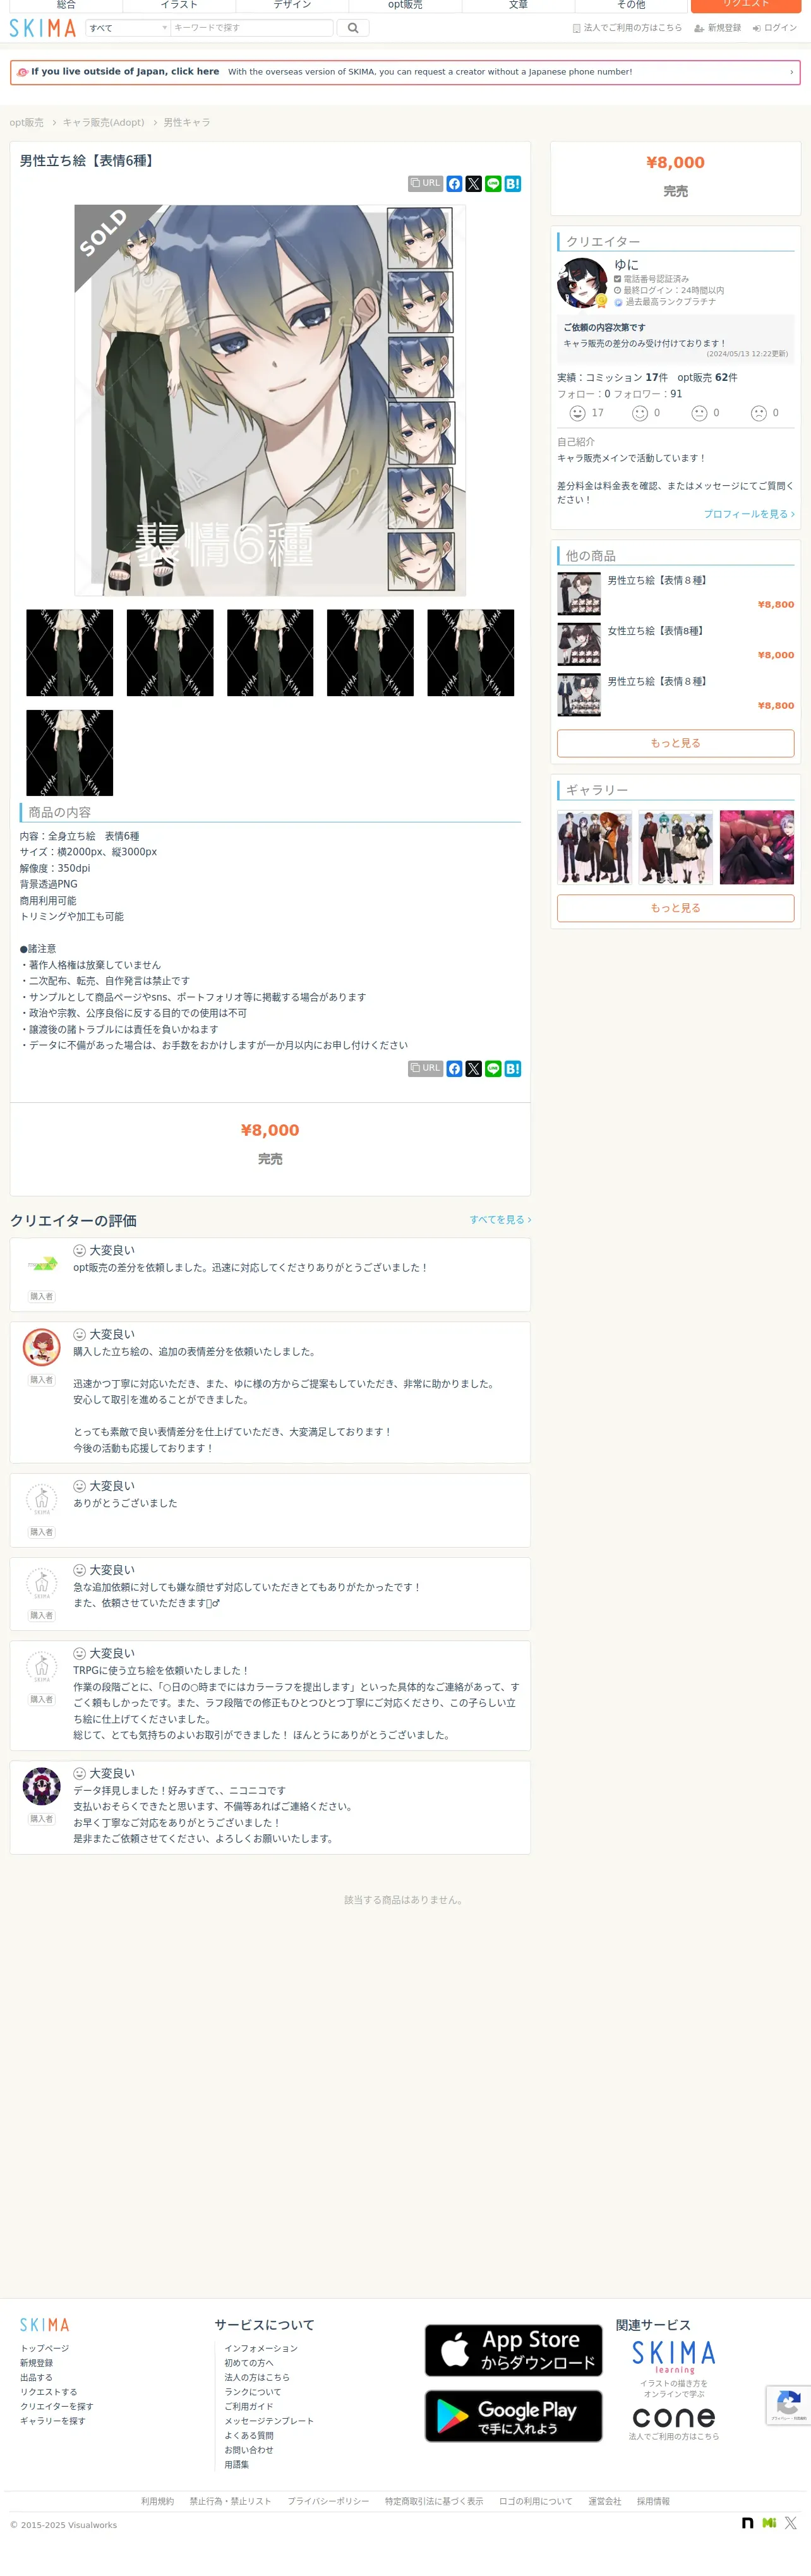
Task: Open the イラスト tab
Action: (x=179, y=5)
